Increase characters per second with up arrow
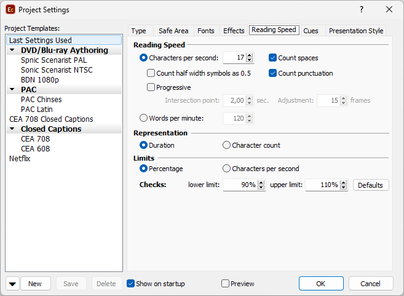Image resolution: width=404 pixels, height=296 pixels. (x=249, y=55)
